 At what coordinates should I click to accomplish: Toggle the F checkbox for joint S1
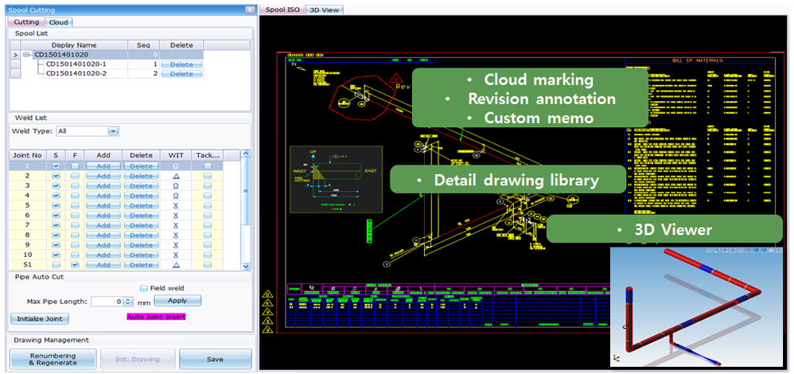[75, 265]
